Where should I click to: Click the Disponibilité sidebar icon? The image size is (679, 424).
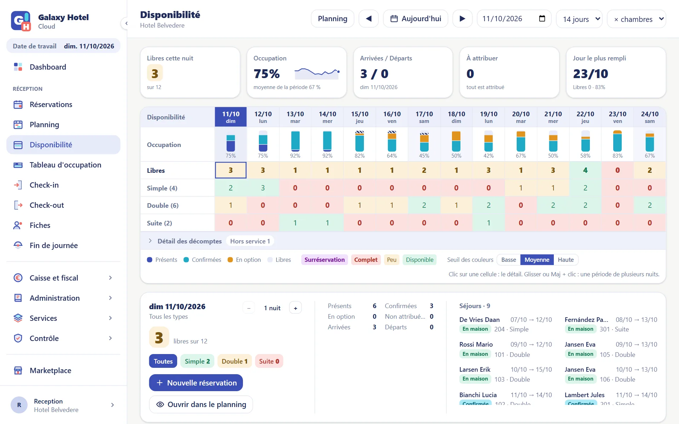point(18,145)
